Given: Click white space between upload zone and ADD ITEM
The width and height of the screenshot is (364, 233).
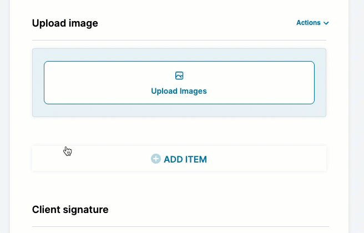Looking at the screenshot, I should (179, 131).
